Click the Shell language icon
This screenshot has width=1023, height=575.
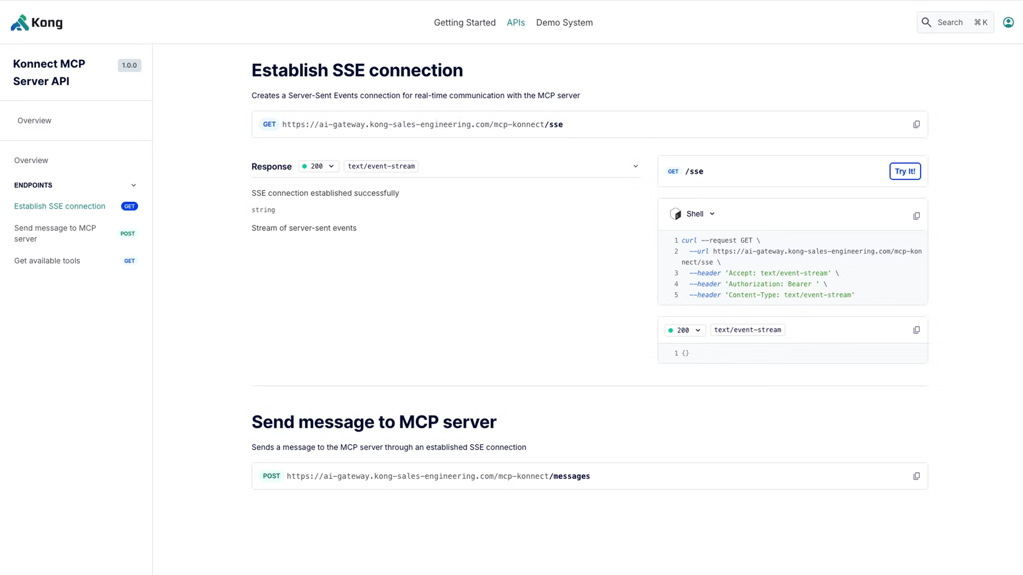(x=675, y=214)
